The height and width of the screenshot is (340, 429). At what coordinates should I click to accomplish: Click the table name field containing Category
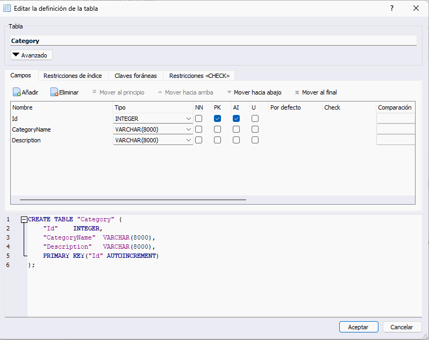pos(213,41)
